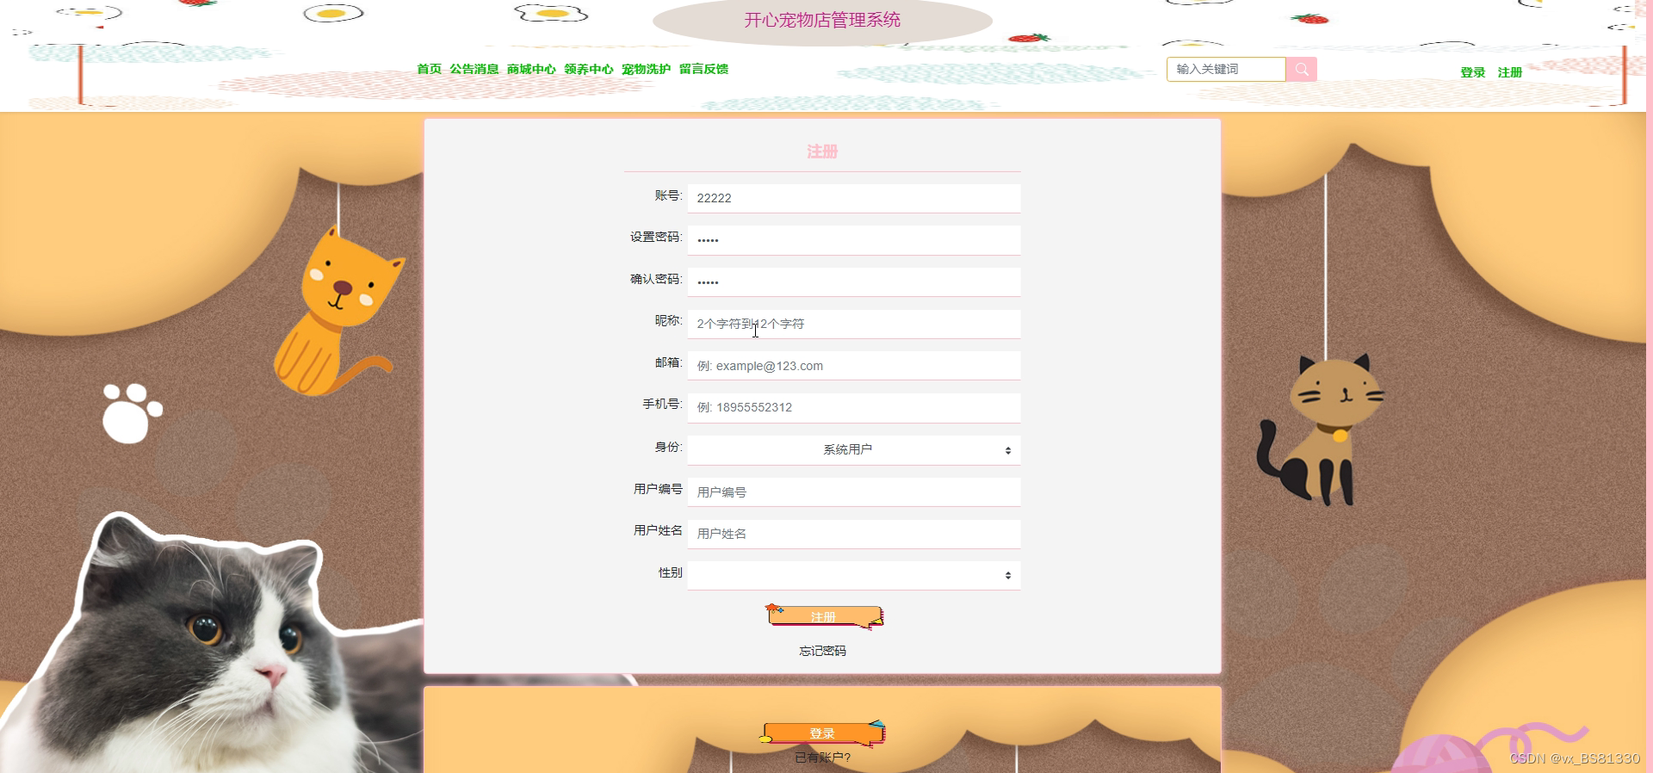
Task: Open the 性别 gender dropdown
Action: 854,575
